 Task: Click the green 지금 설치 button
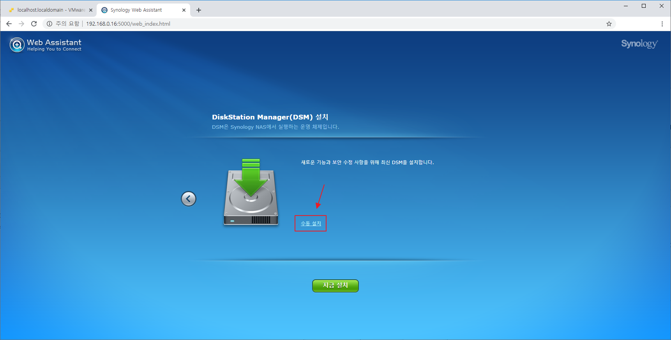click(335, 286)
